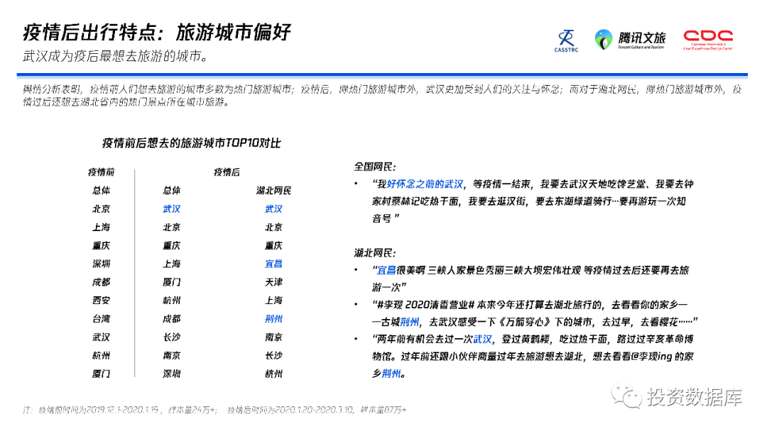767x431 pixels.
Task: Click blue 荆州 in the 湖北网民 table column
Action: tap(273, 319)
